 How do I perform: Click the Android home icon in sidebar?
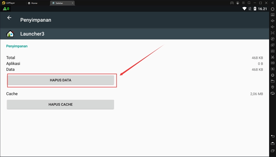273,144
